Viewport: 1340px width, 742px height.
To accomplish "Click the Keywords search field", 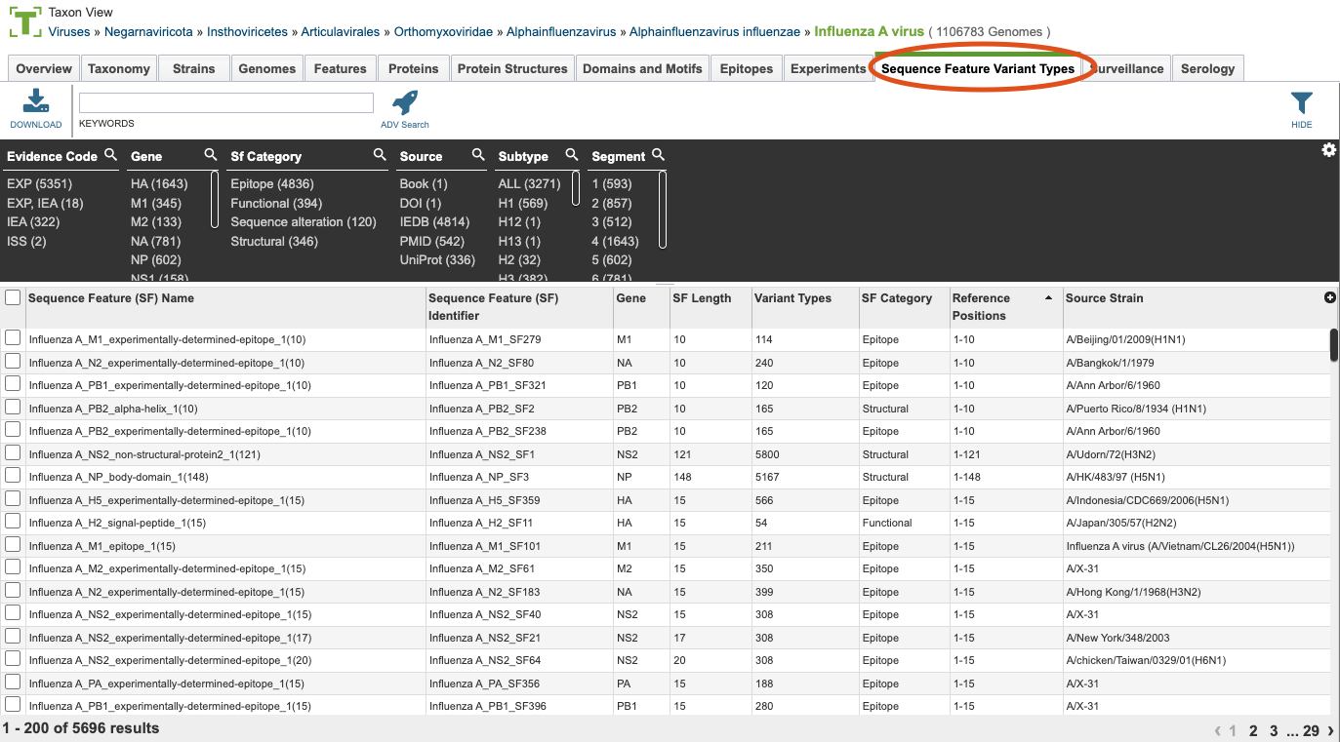I will click(226, 102).
